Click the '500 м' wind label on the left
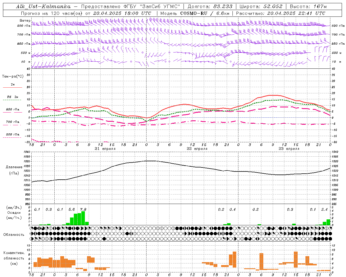The image size is (346, 277). (x=26, y=53)
